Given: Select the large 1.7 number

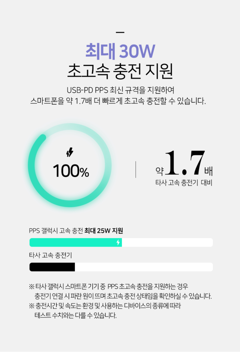Looking at the screenshot, I should coord(185,163).
